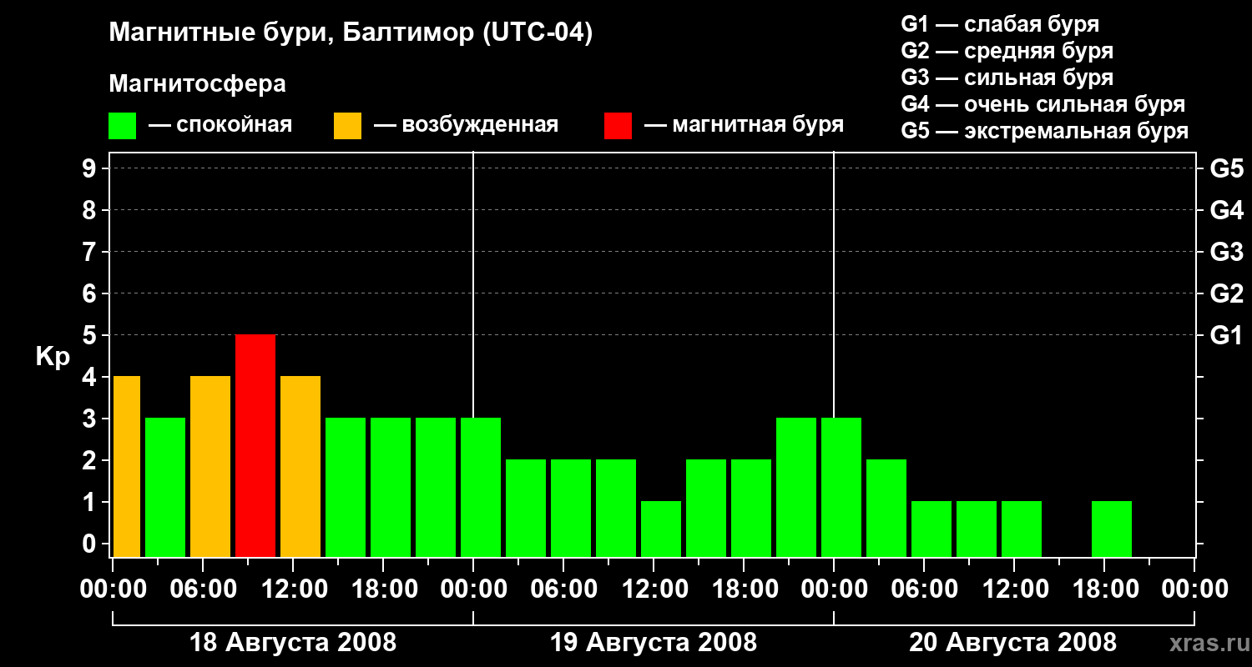Click the right-axis 'G5' label
Viewport: 1252px width, 667px height.
1227,168
